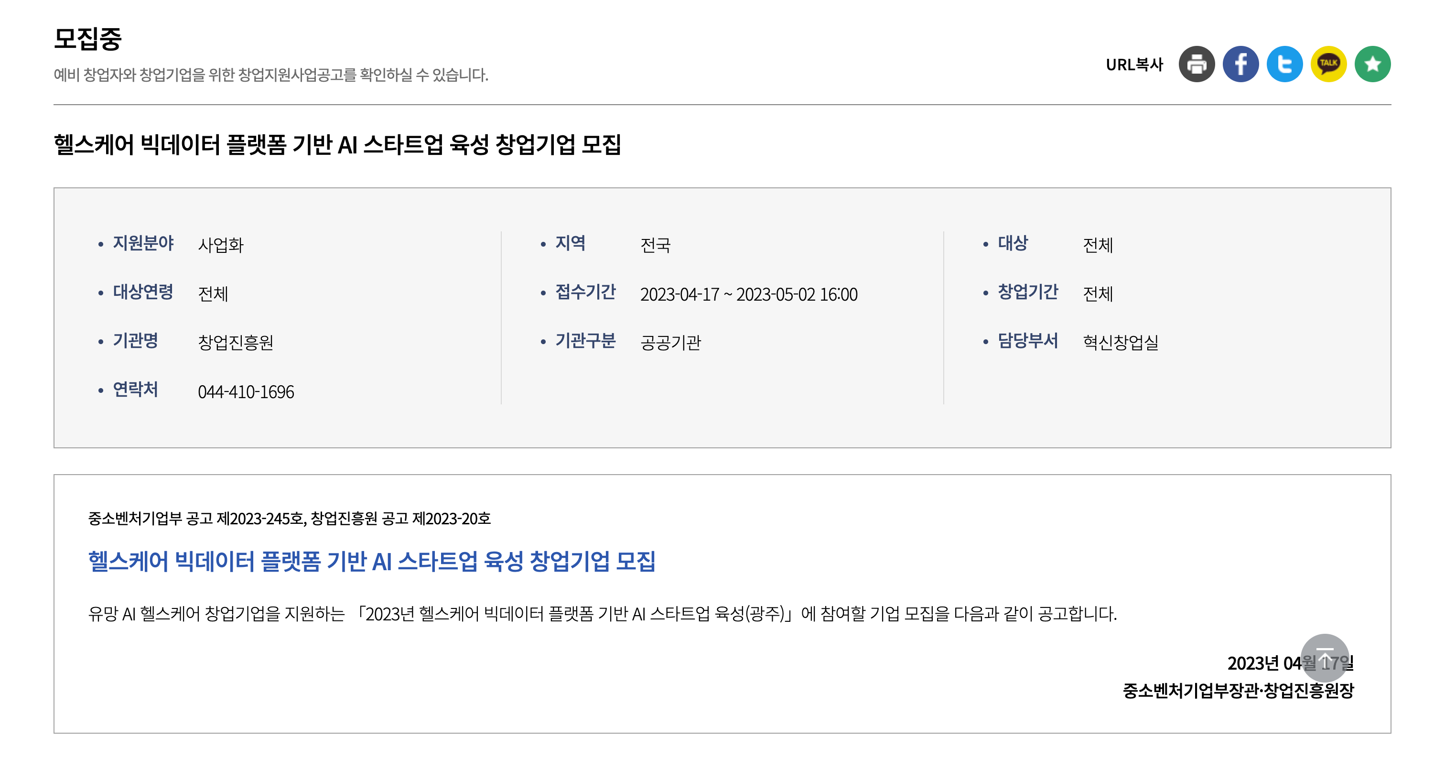Click the 지원분야 label
Viewport: 1445px width, 759px height.
coord(143,243)
